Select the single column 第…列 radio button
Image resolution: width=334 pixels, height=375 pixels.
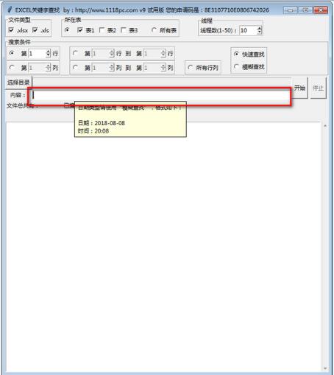(12, 67)
